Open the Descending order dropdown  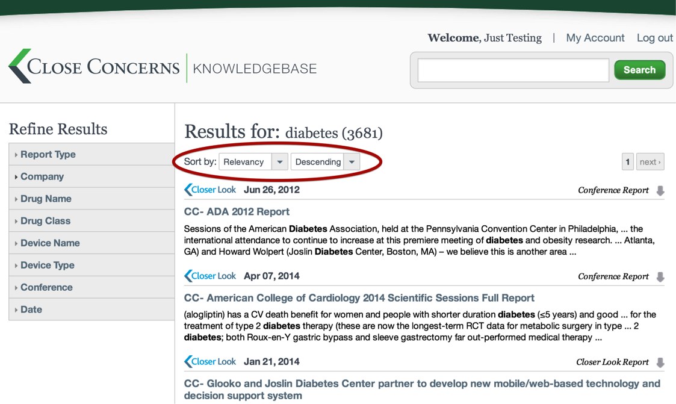tap(326, 162)
